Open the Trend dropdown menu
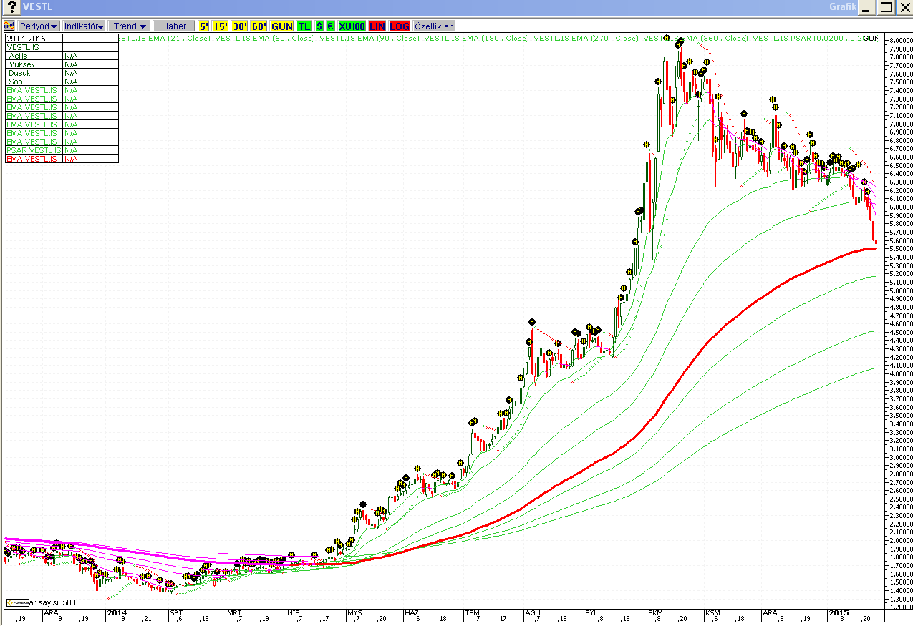Image resolution: width=913 pixels, height=626 pixels. pyautogui.click(x=130, y=26)
